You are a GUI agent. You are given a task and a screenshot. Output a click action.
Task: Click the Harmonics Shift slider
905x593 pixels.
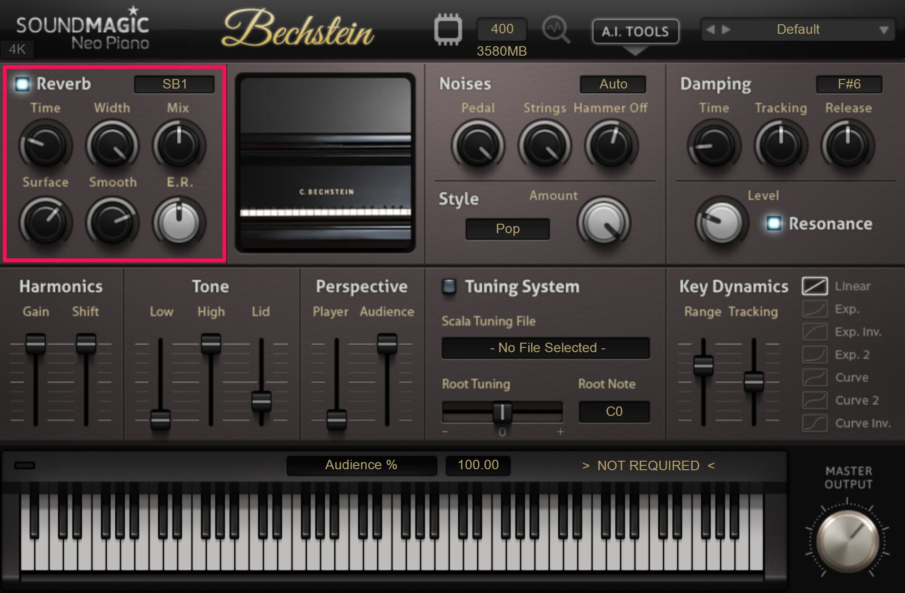(86, 344)
